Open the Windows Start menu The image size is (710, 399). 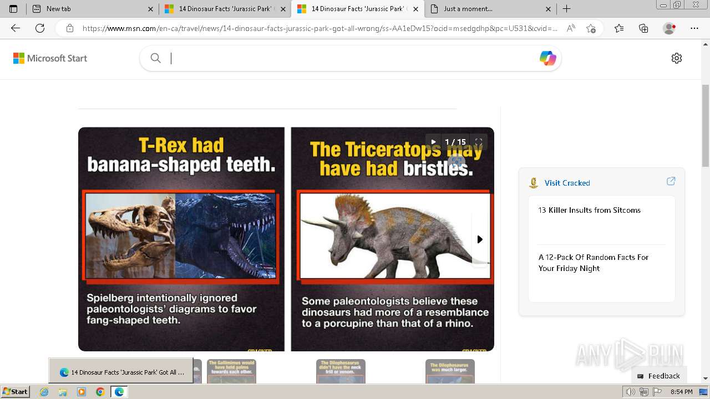16,391
